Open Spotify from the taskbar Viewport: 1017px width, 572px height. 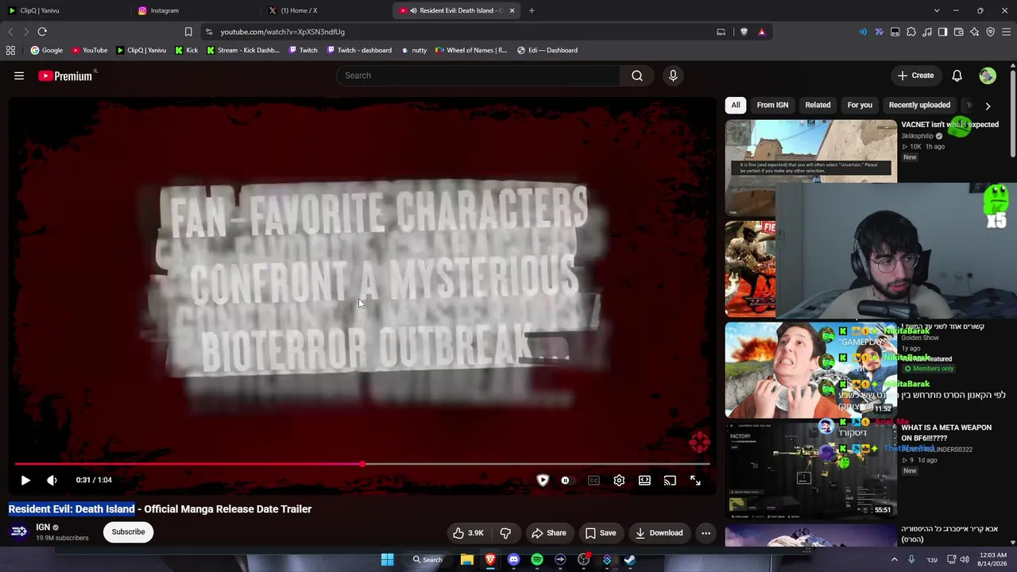tap(537, 559)
